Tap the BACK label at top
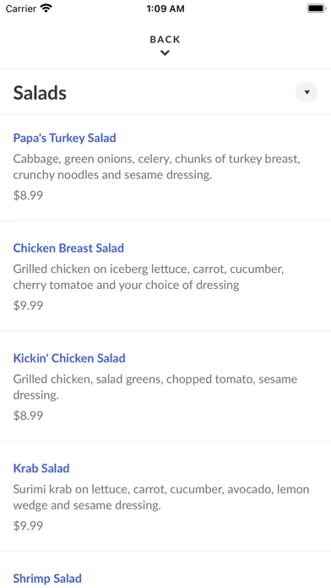This screenshot has width=331, height=588. tap(165, 40)
